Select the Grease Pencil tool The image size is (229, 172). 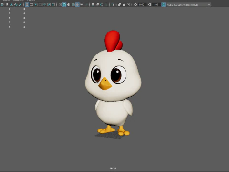(x=20, y=5)
